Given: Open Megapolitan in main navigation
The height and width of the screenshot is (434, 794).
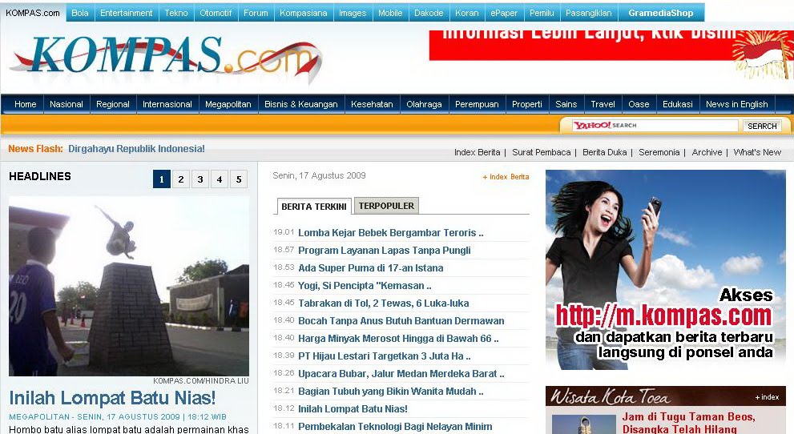Looking at the screenshot, I should tap(228, 104).
